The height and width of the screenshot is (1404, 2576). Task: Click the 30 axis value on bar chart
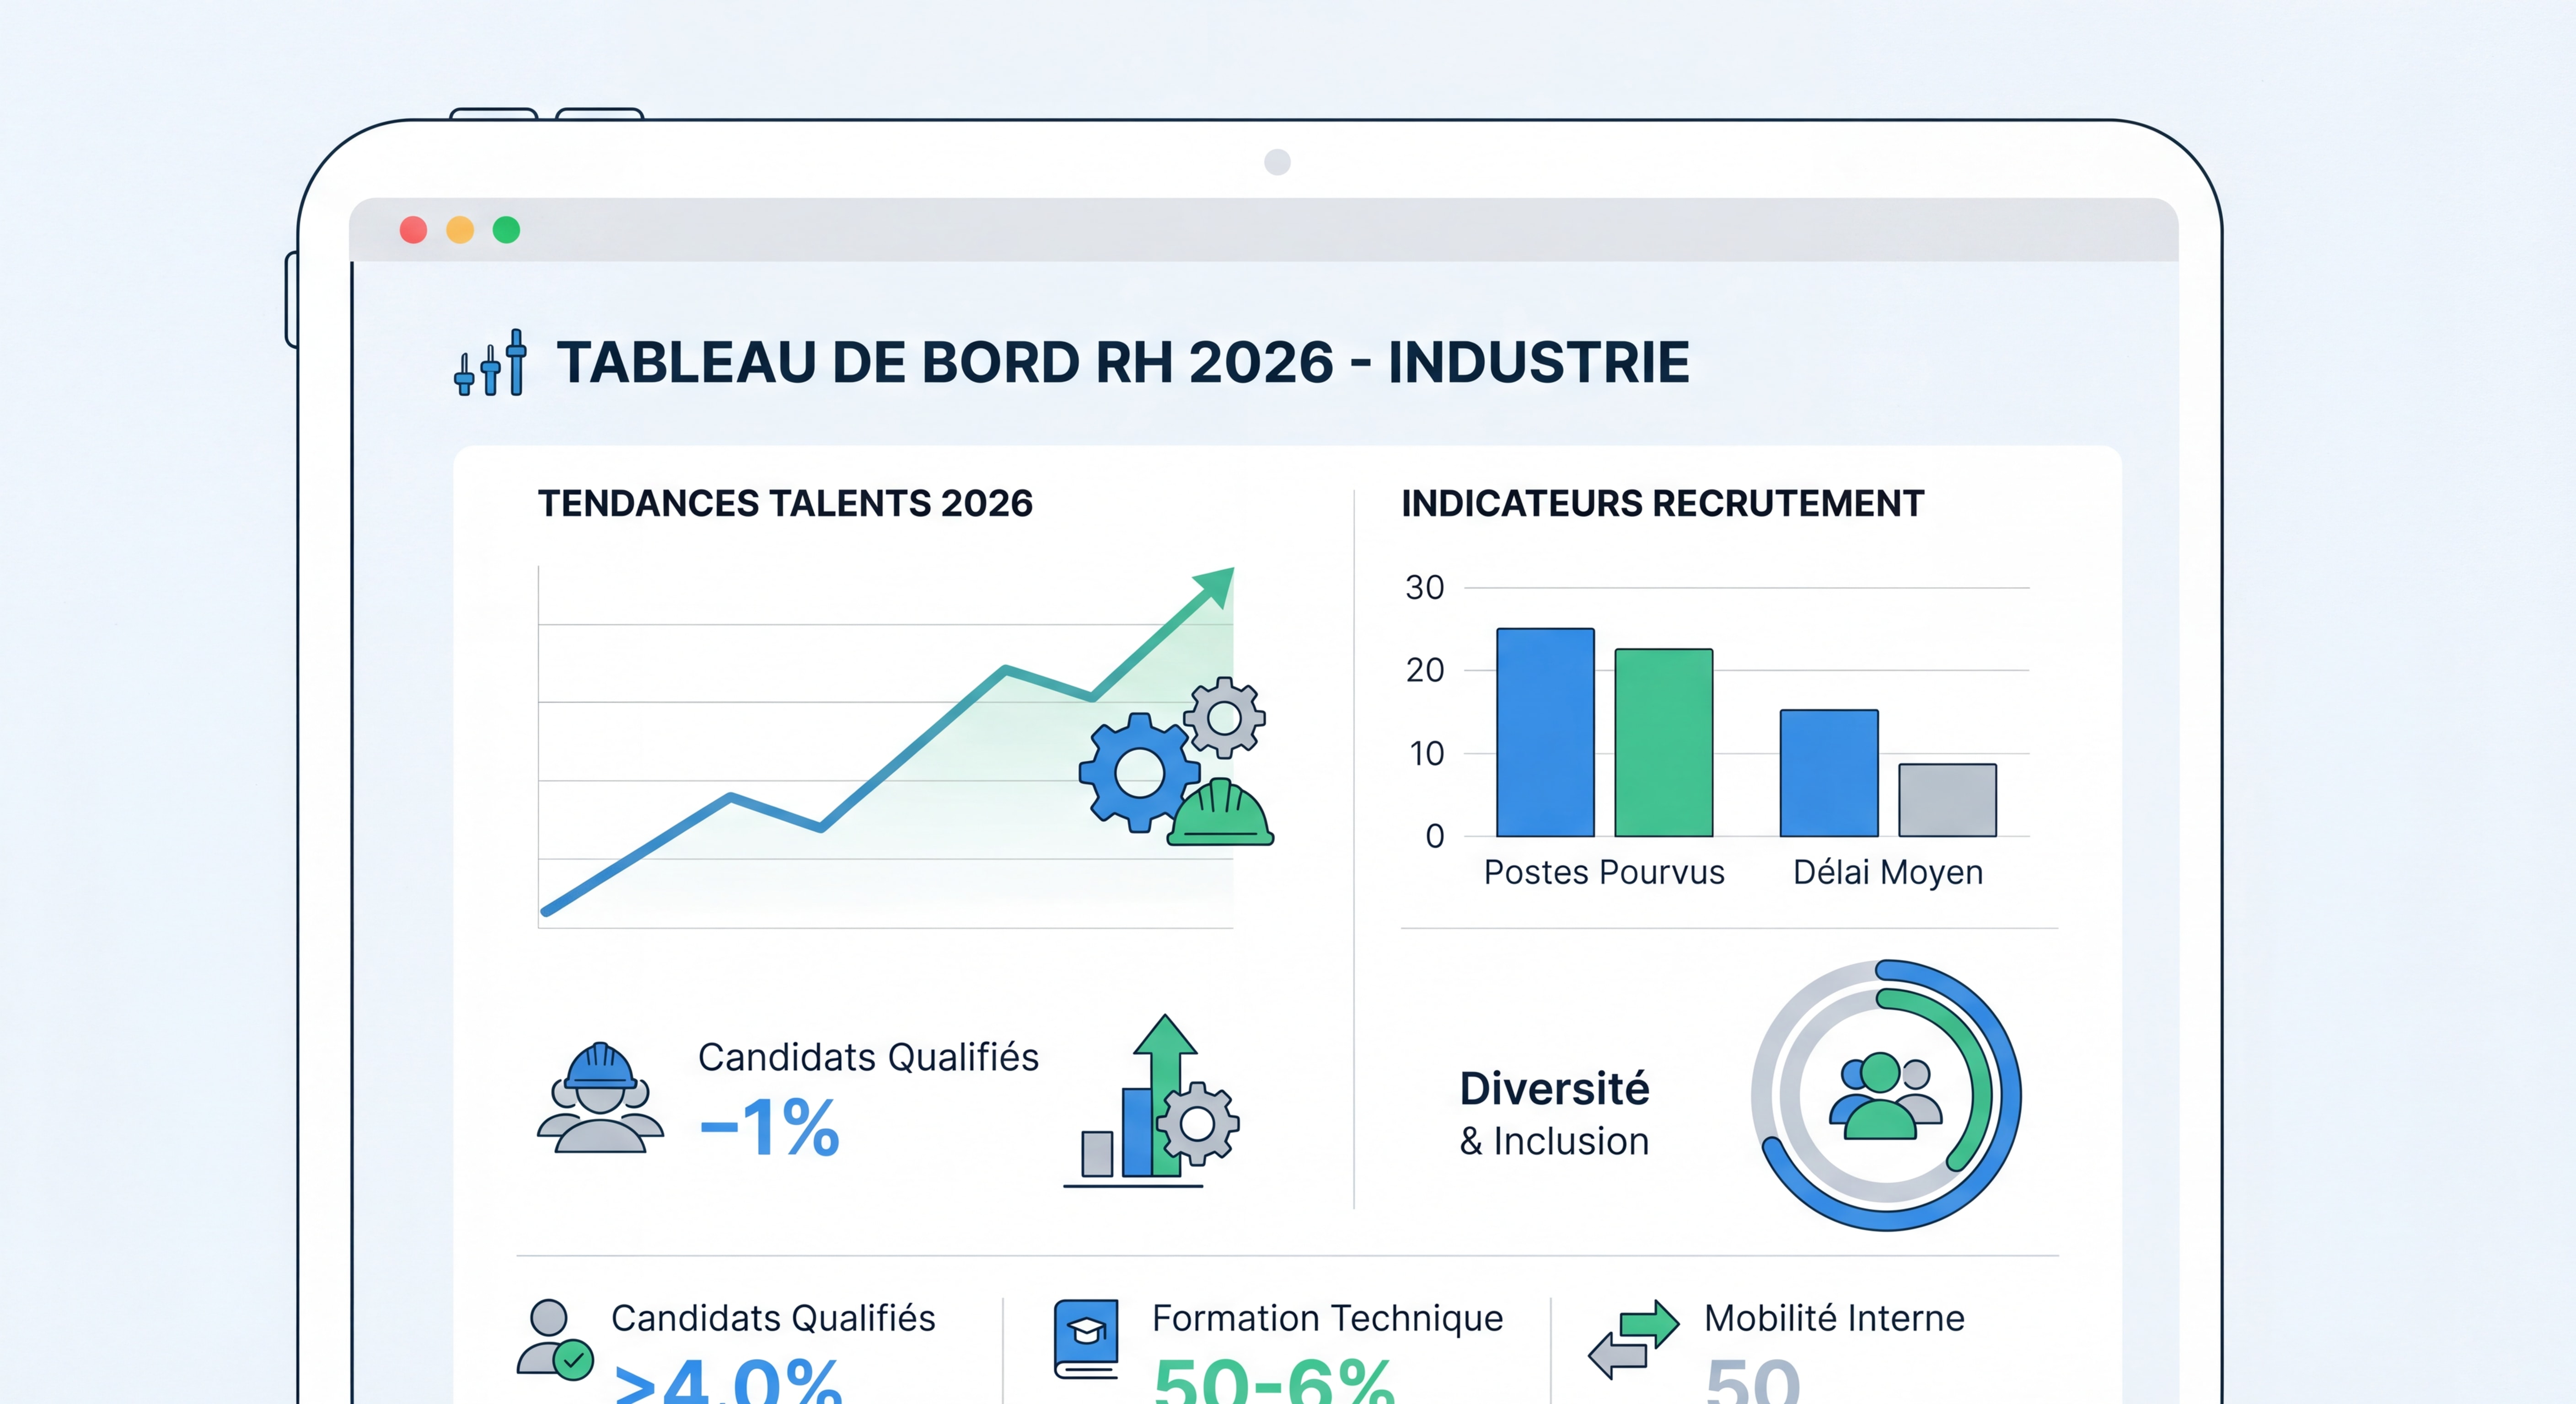click(1425, 588)
